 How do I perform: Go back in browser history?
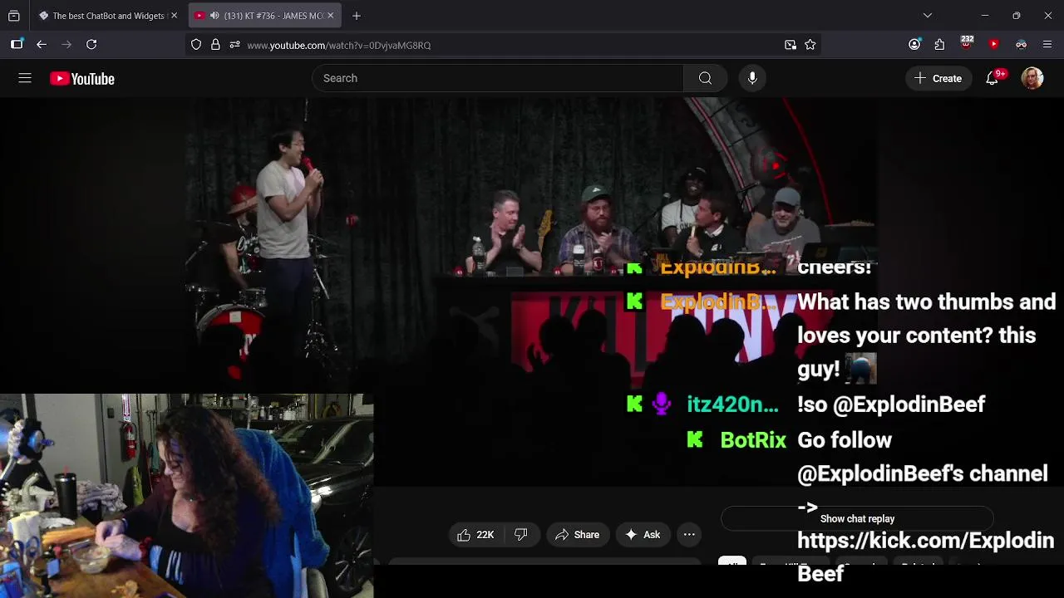coord(42,45)
